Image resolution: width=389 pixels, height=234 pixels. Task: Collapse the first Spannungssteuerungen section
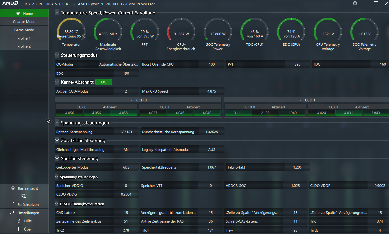[x=57, y=123]
